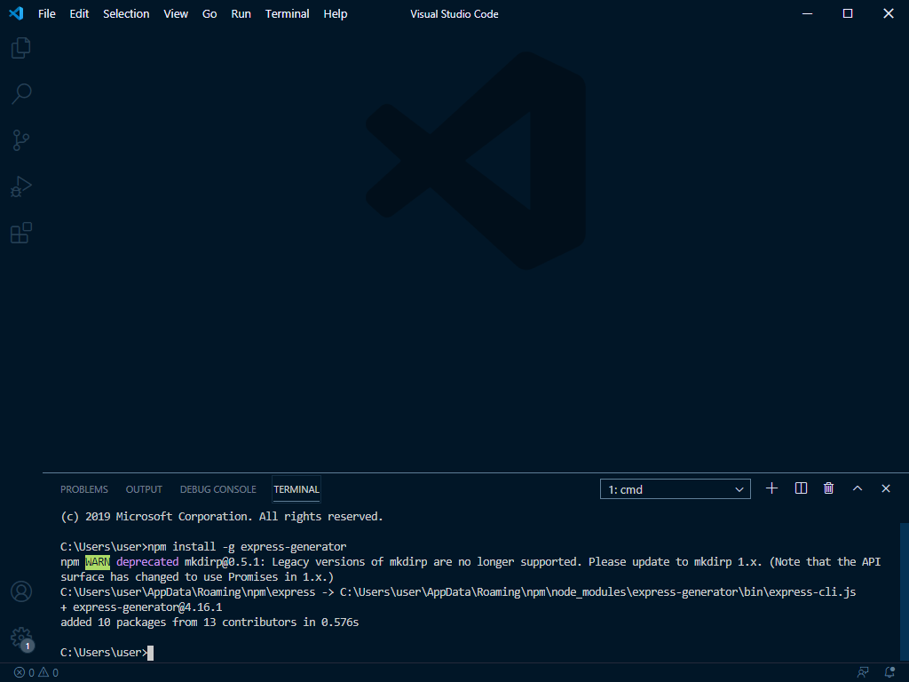909x682 pixels.
Task: Click the green WARN label in terminal
Action: (x=98, y=562)
